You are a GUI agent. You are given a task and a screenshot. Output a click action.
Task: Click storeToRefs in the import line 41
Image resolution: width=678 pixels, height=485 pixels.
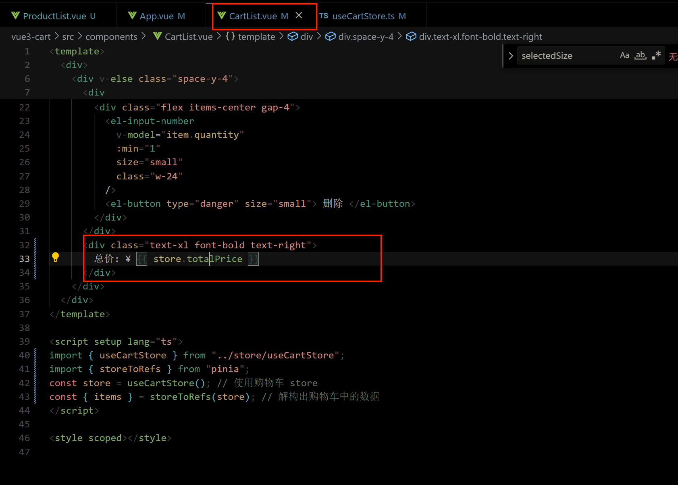point(130,369)
